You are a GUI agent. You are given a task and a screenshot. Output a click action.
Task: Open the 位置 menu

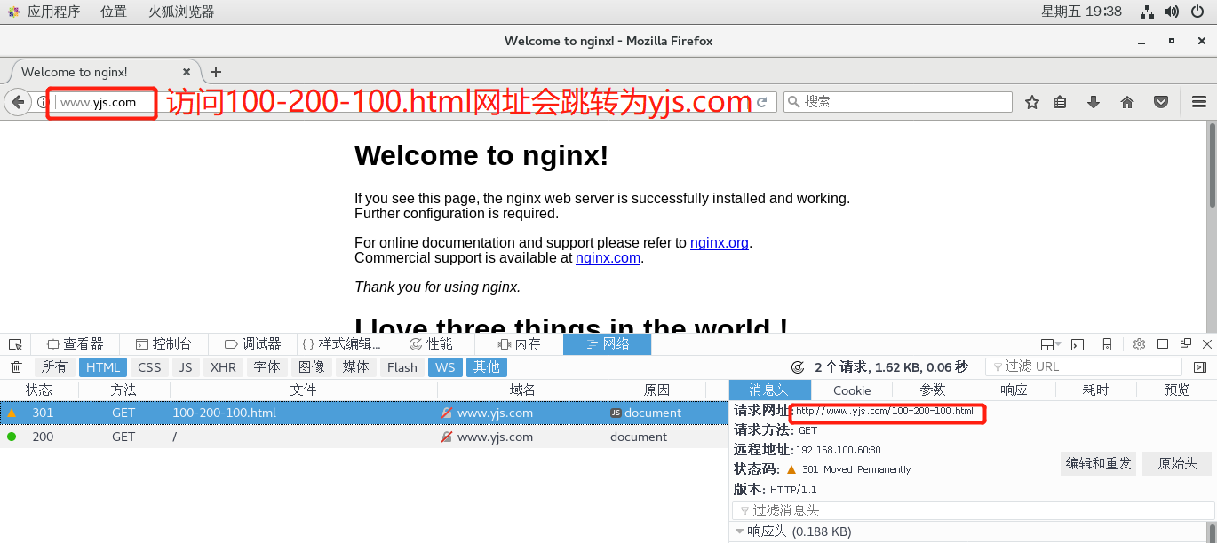point(113,12)
